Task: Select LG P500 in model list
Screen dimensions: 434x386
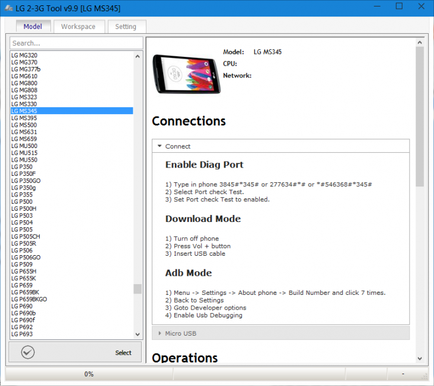Action: coord(72,201)
